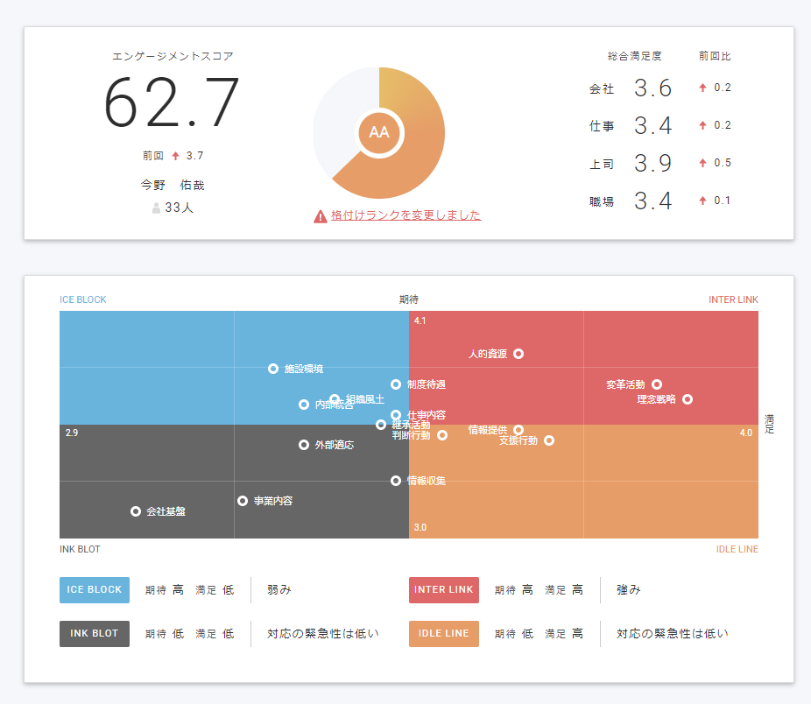Screen dimensions: 811x704
Task: Click the 総合満足度 column header
Action: pyautogui.click(x=635, y=56)
